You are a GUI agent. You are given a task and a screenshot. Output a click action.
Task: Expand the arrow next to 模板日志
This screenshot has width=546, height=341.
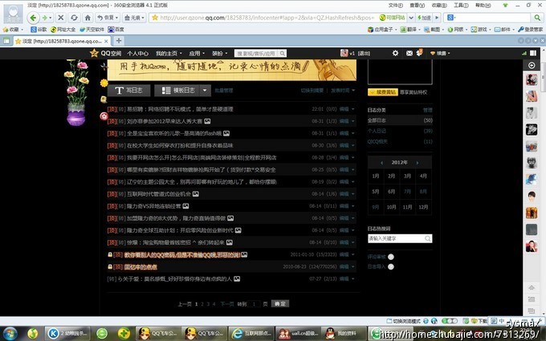coord(205,91)
